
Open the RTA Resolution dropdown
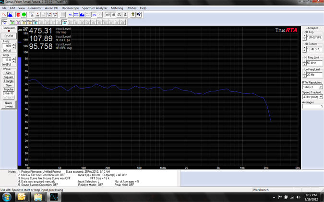click(x=321, y=87)
